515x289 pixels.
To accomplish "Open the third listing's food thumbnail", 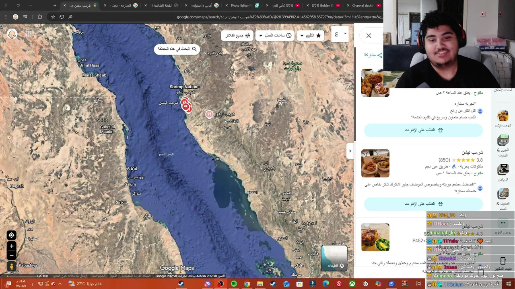I will pos(375,237).
